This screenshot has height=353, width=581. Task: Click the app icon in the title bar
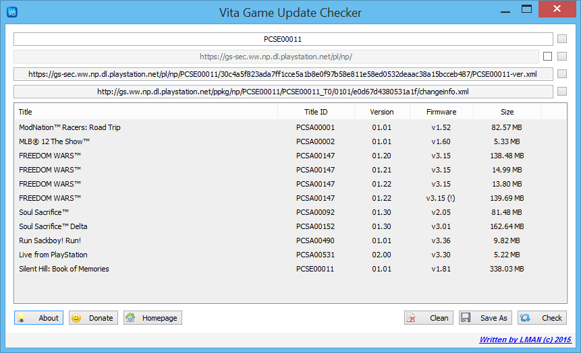point(11,12)
